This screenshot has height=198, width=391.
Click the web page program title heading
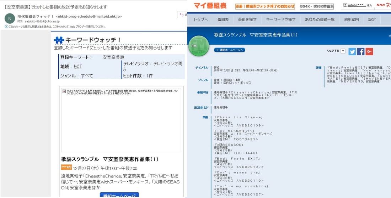point(256,35)
